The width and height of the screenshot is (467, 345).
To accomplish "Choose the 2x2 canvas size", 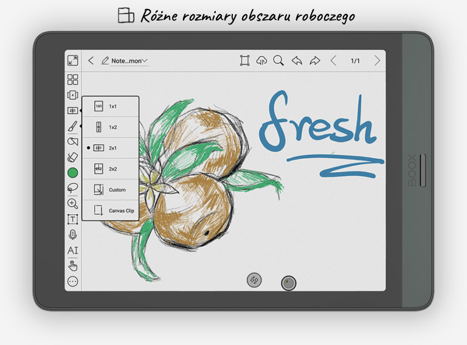I will 110,169.
